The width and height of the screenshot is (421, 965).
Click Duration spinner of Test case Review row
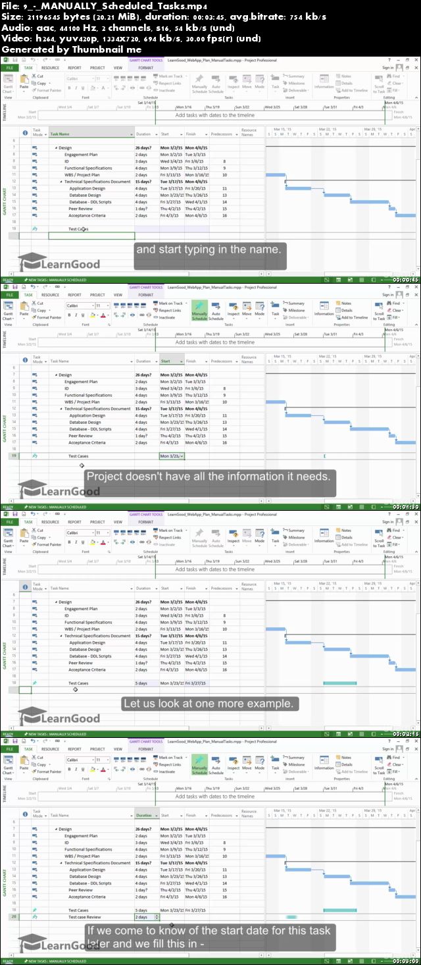click(157, 916)
